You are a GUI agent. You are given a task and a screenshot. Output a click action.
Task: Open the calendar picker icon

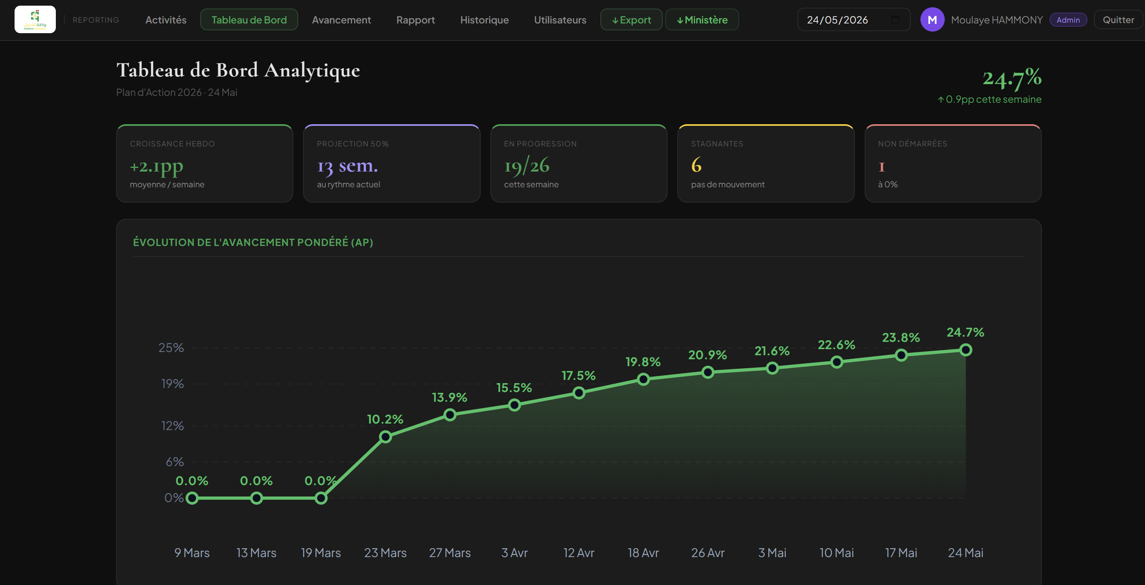point(895,19)
